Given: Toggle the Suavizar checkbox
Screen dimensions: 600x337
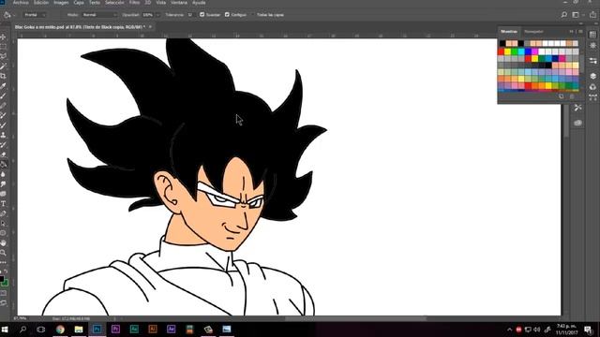Looking at the screenshot, I should point(202,15).
